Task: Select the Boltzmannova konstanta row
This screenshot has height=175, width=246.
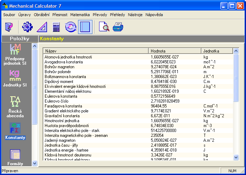Action: [138, 77]
